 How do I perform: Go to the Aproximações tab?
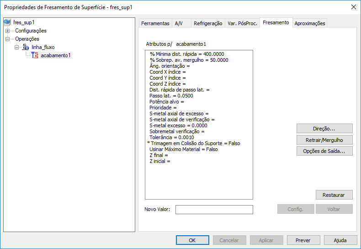click(x=310, y=23)
